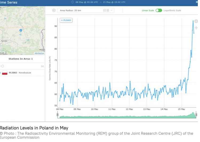Click the peak data point on 15 May
The image size is (200, 142).
click(193, 21)
